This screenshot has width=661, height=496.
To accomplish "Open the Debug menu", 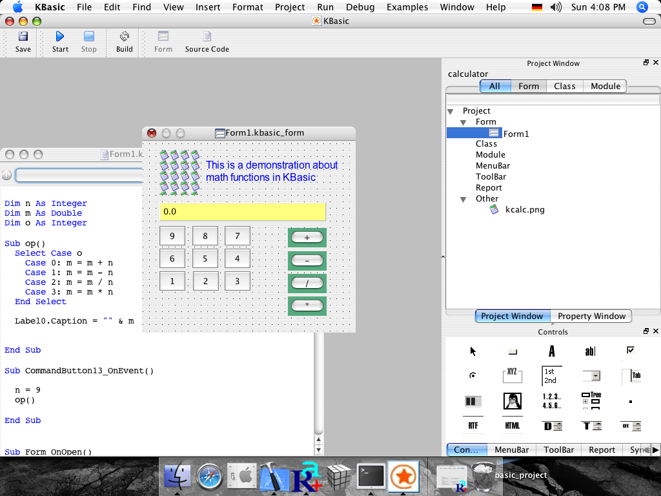I will pos(360,7).
